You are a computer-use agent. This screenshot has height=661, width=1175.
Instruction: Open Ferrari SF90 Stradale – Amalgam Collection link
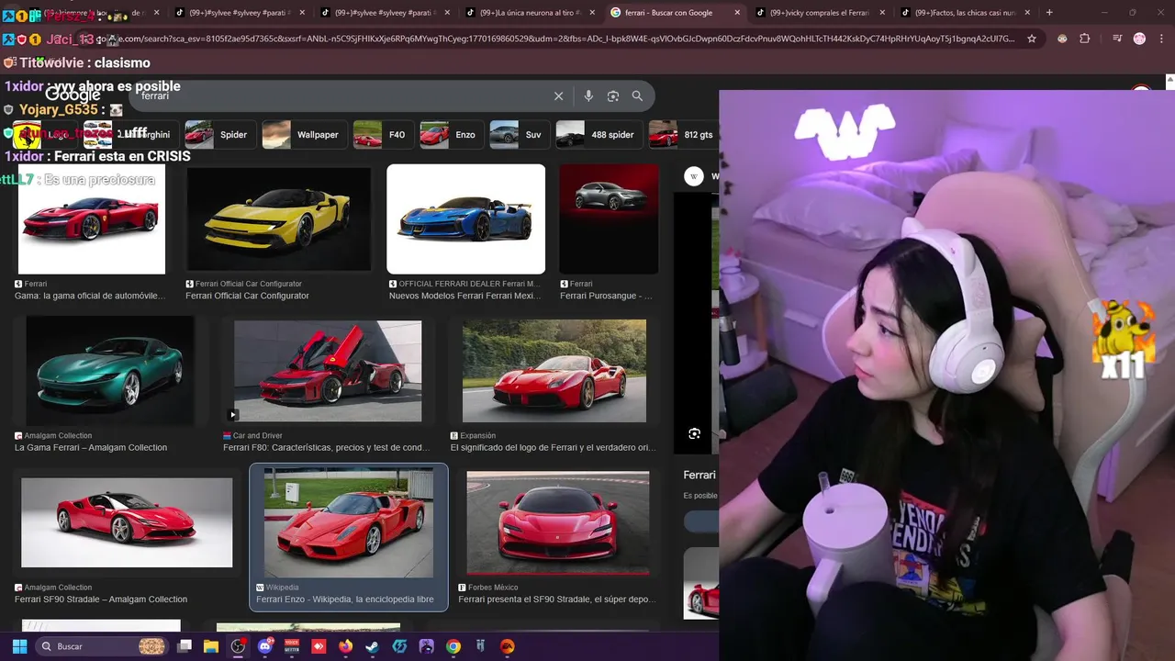[x=101, y=599]
